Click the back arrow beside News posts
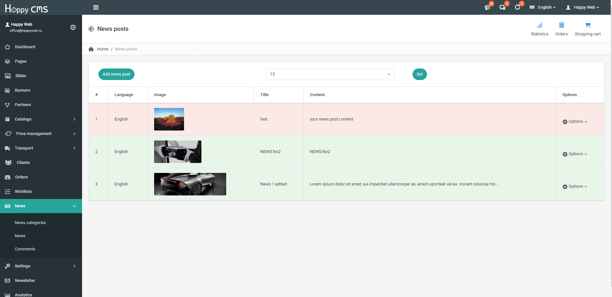 coord(91,29)
